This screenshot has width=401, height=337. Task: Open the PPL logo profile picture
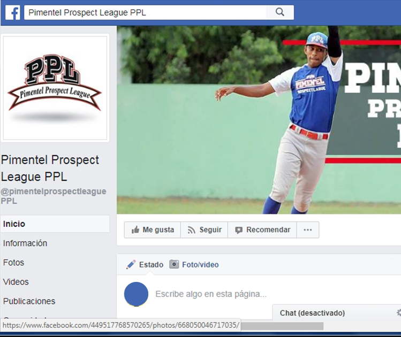(55, 88)
